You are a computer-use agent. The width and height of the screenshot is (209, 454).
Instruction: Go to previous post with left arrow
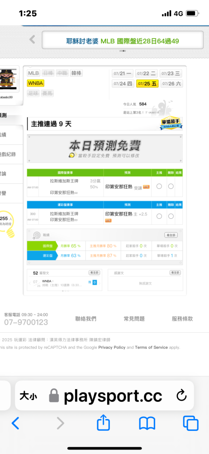30,283
